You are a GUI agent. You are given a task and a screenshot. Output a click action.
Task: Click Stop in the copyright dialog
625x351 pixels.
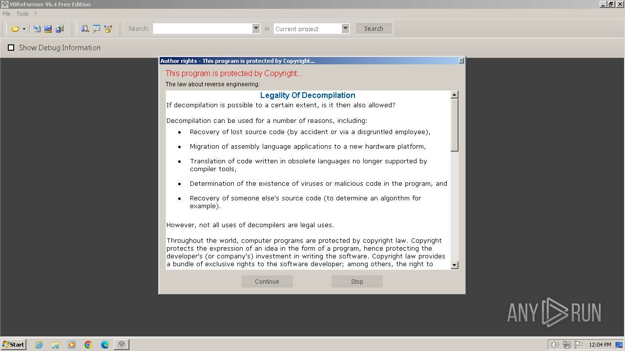pyautogui.click(x=357, y=281)
